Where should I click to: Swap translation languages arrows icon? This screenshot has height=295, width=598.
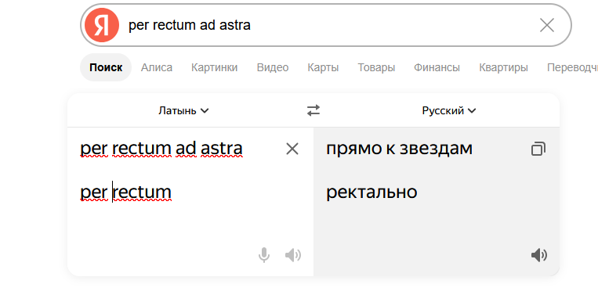click(x=313, y=111)
